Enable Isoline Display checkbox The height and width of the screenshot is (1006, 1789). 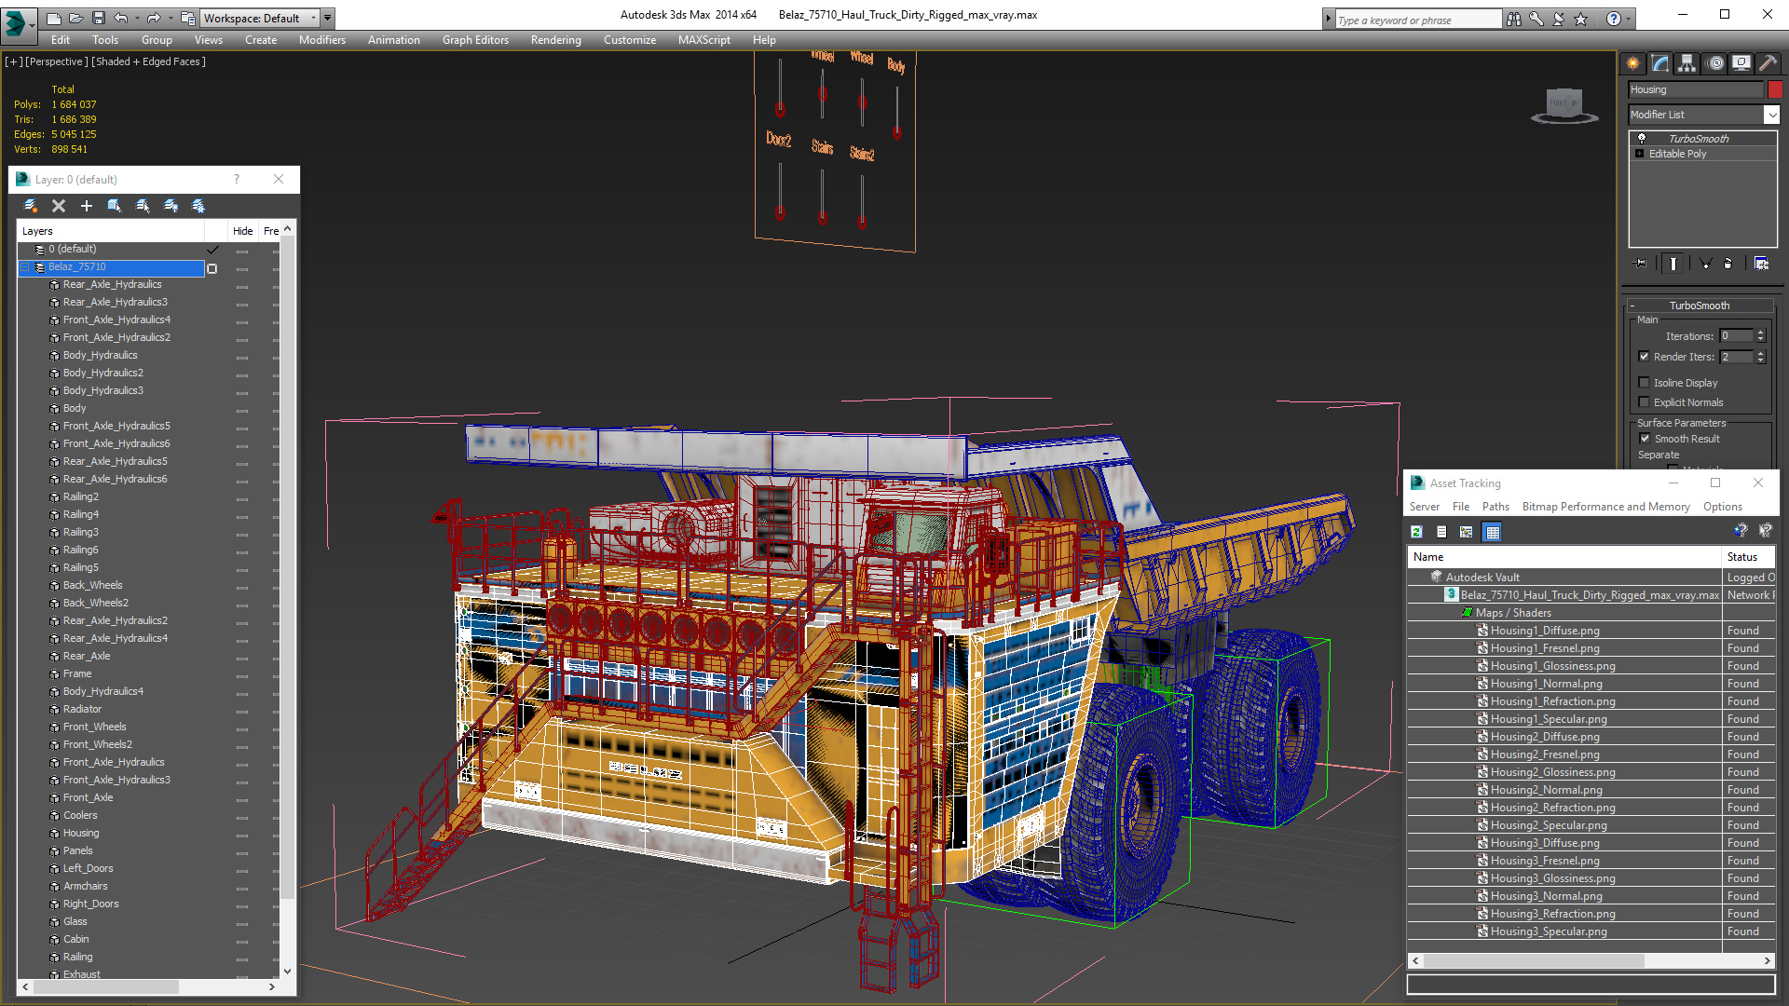(x=1645, y=383)
